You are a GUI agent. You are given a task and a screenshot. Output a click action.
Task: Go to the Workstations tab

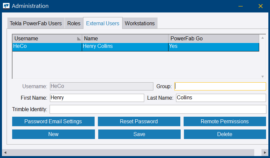(140, 23)
